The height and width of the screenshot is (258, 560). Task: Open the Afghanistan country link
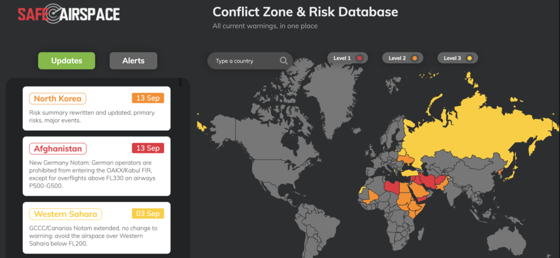(58, 148)
